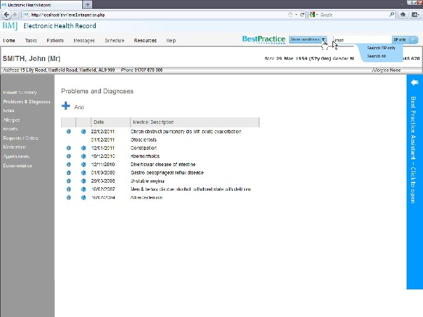Click the Best Practice search input field
The width and height of the screenshot is (423, 317).
(362, 40)
